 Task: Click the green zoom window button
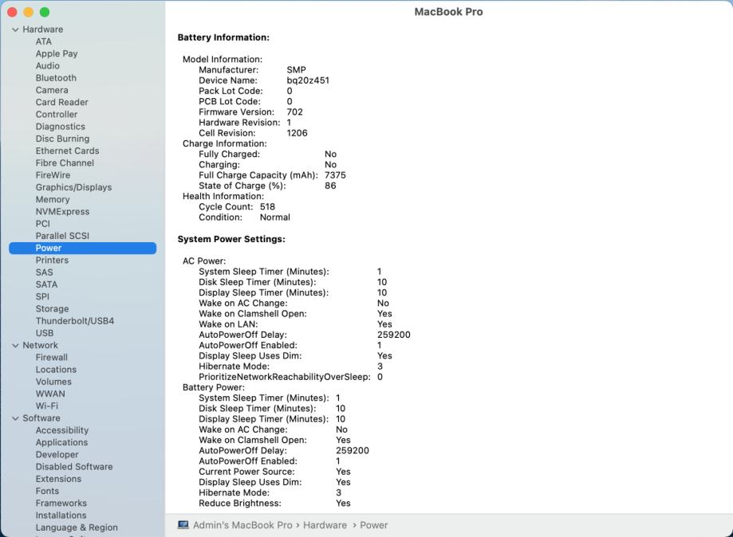45,12
